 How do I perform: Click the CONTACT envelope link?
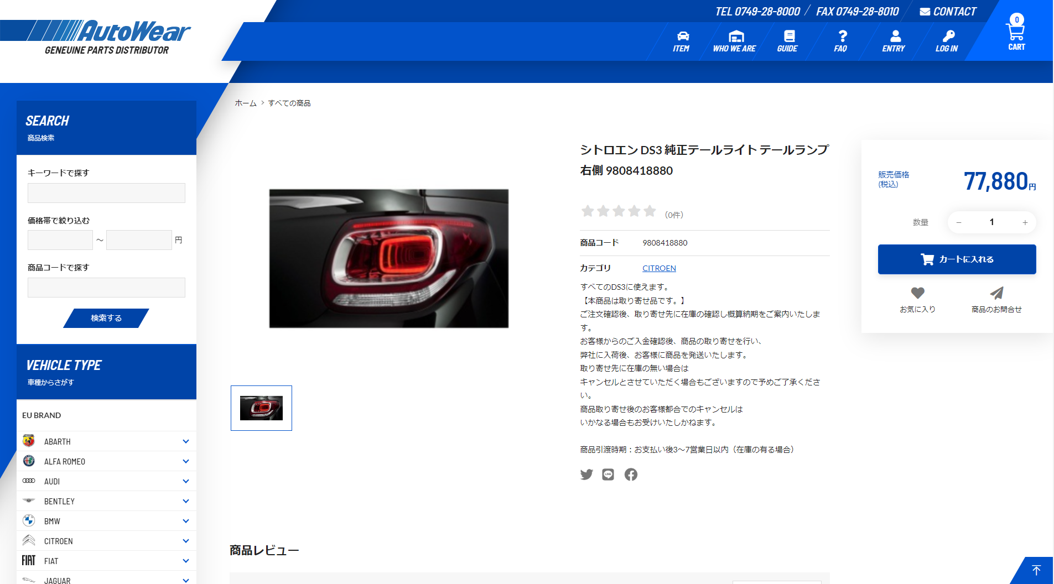[x=948, y=12]
